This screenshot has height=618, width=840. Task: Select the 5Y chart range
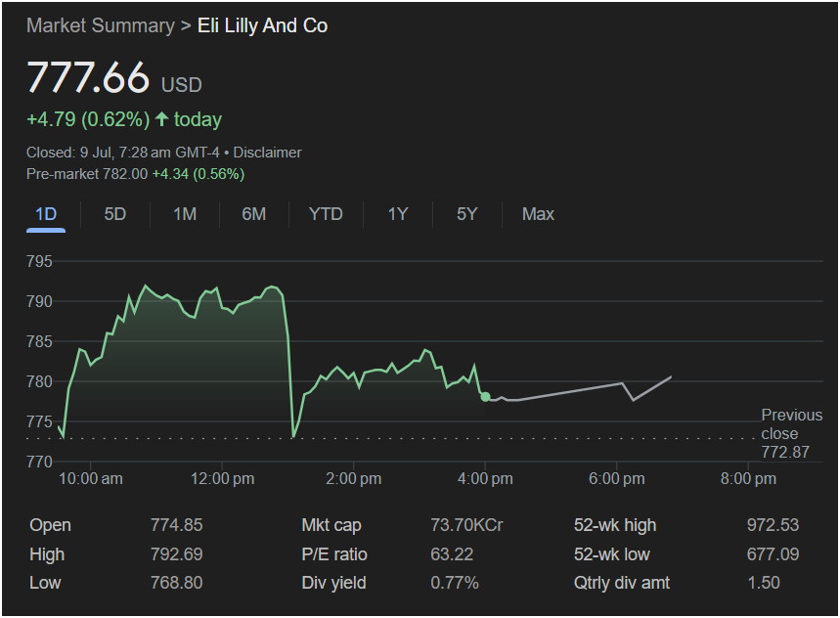pyautogui.click(x=467, y=214)
